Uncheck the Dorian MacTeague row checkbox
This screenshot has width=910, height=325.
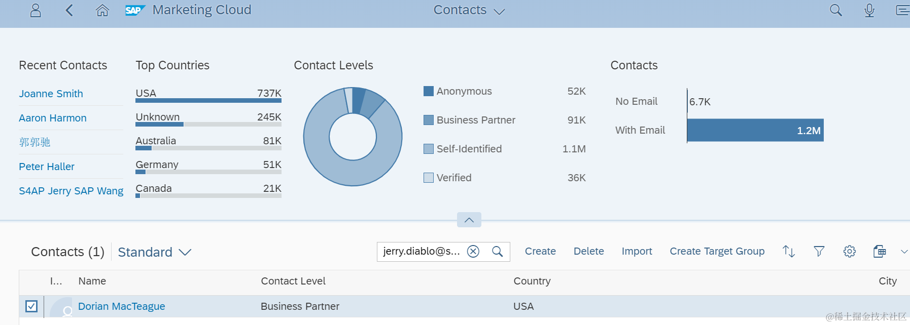31,306
